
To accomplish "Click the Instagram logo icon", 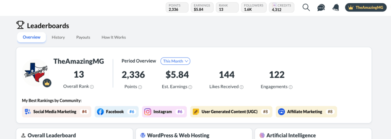I will (x=148, y=112).
